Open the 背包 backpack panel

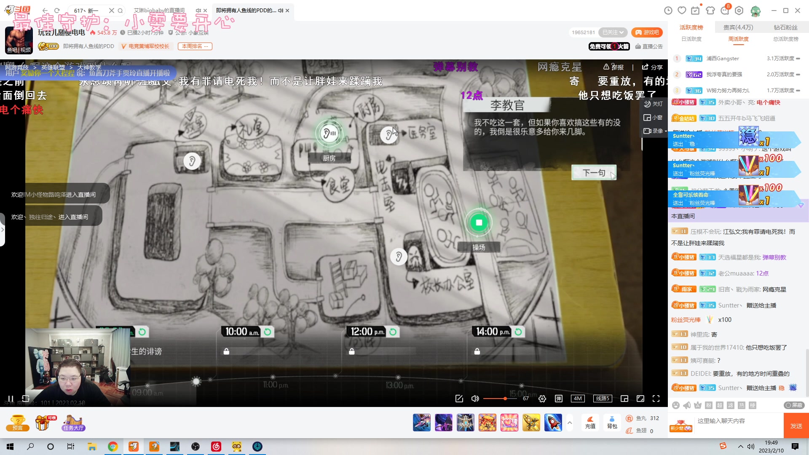click(612, 423)
